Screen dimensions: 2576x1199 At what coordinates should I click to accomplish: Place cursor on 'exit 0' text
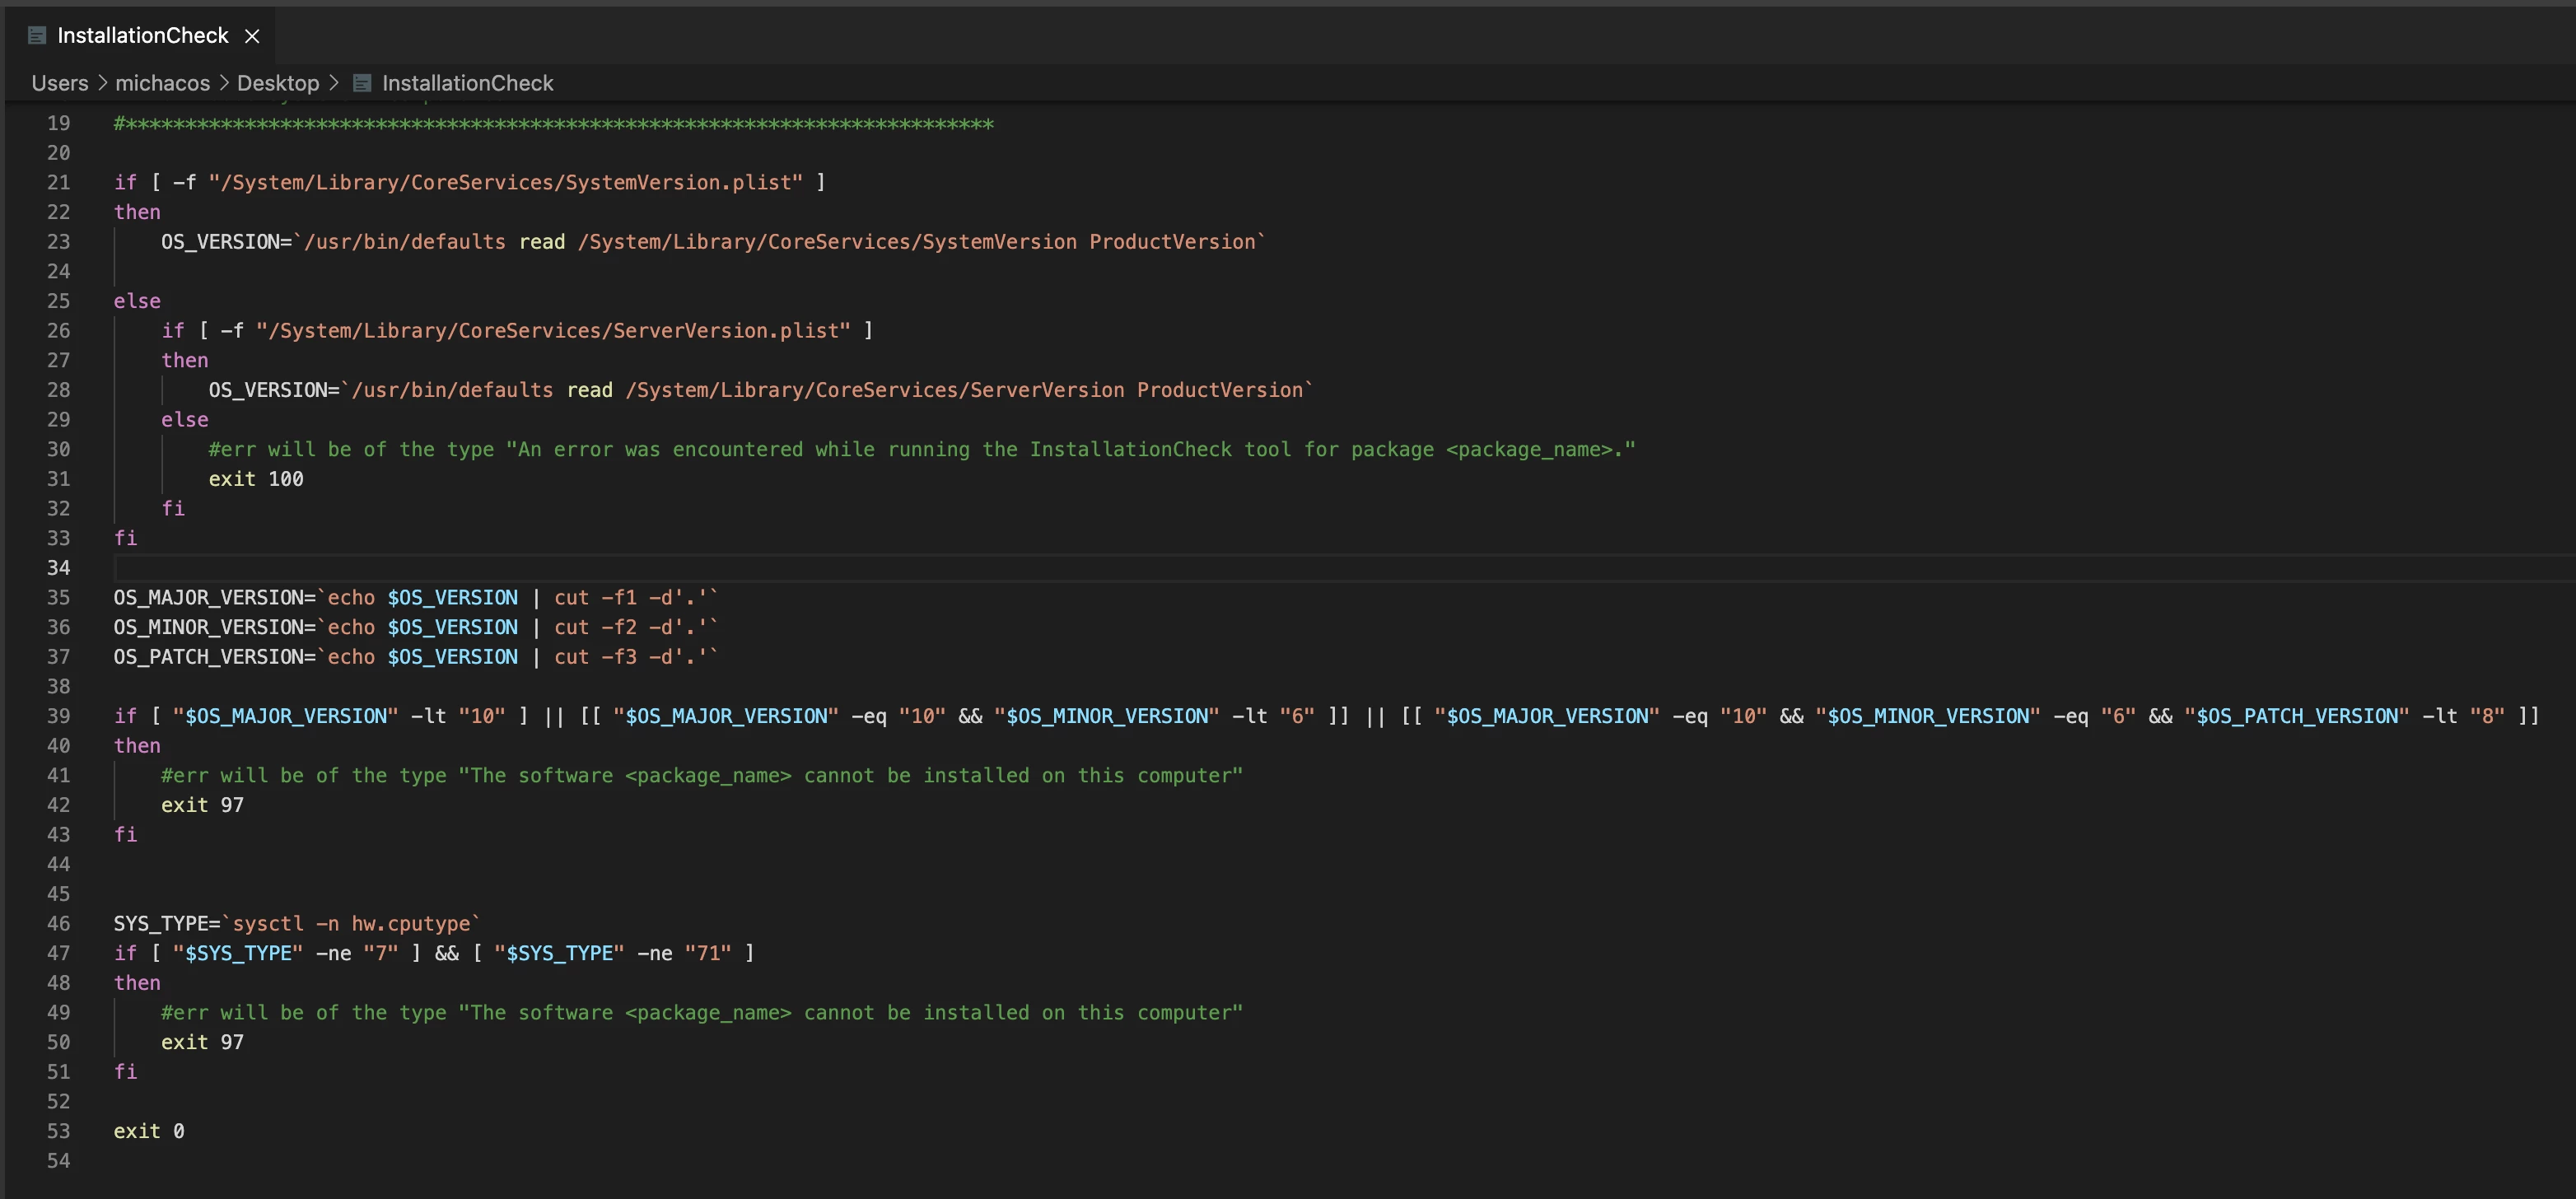pyautogui.click(x=148, y=1131)
